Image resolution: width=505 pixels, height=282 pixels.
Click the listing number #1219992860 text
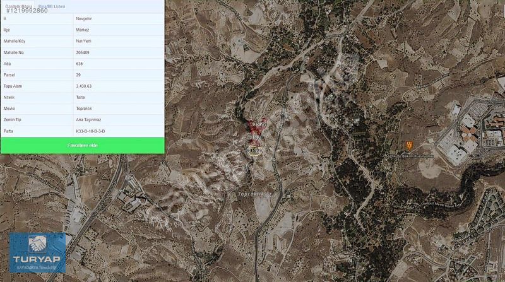tap(27, 11)
